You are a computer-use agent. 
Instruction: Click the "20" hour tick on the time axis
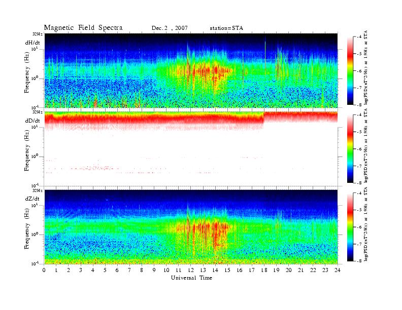pyautogui.click(x=289, y=270)
